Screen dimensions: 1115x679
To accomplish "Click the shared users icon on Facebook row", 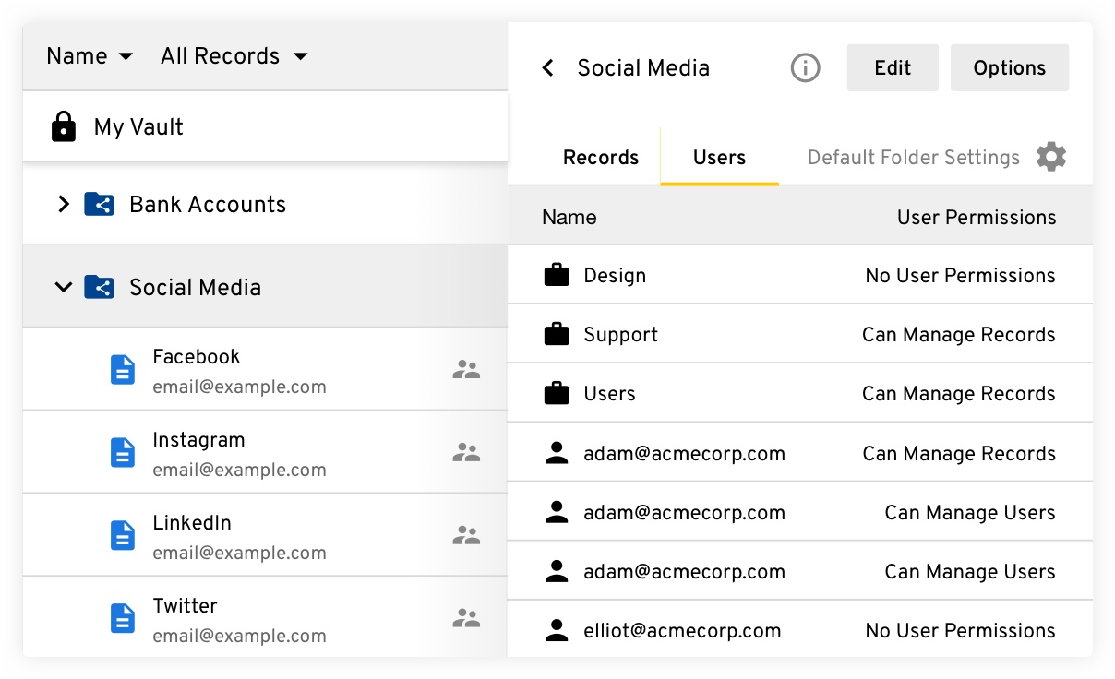I will point(466,370).
